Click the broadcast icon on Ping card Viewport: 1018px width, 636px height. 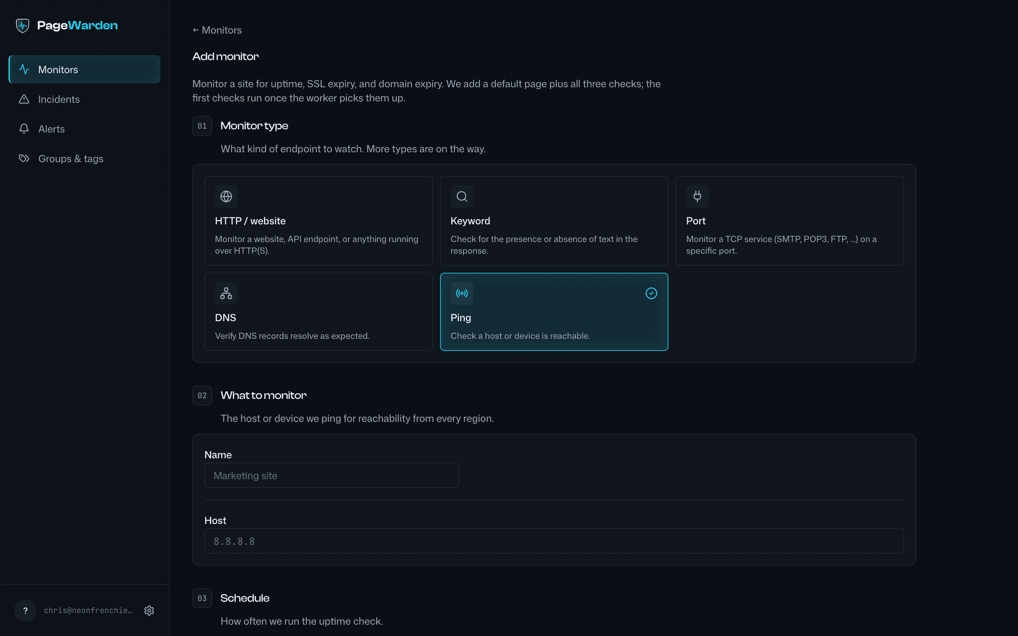point(462,293)
